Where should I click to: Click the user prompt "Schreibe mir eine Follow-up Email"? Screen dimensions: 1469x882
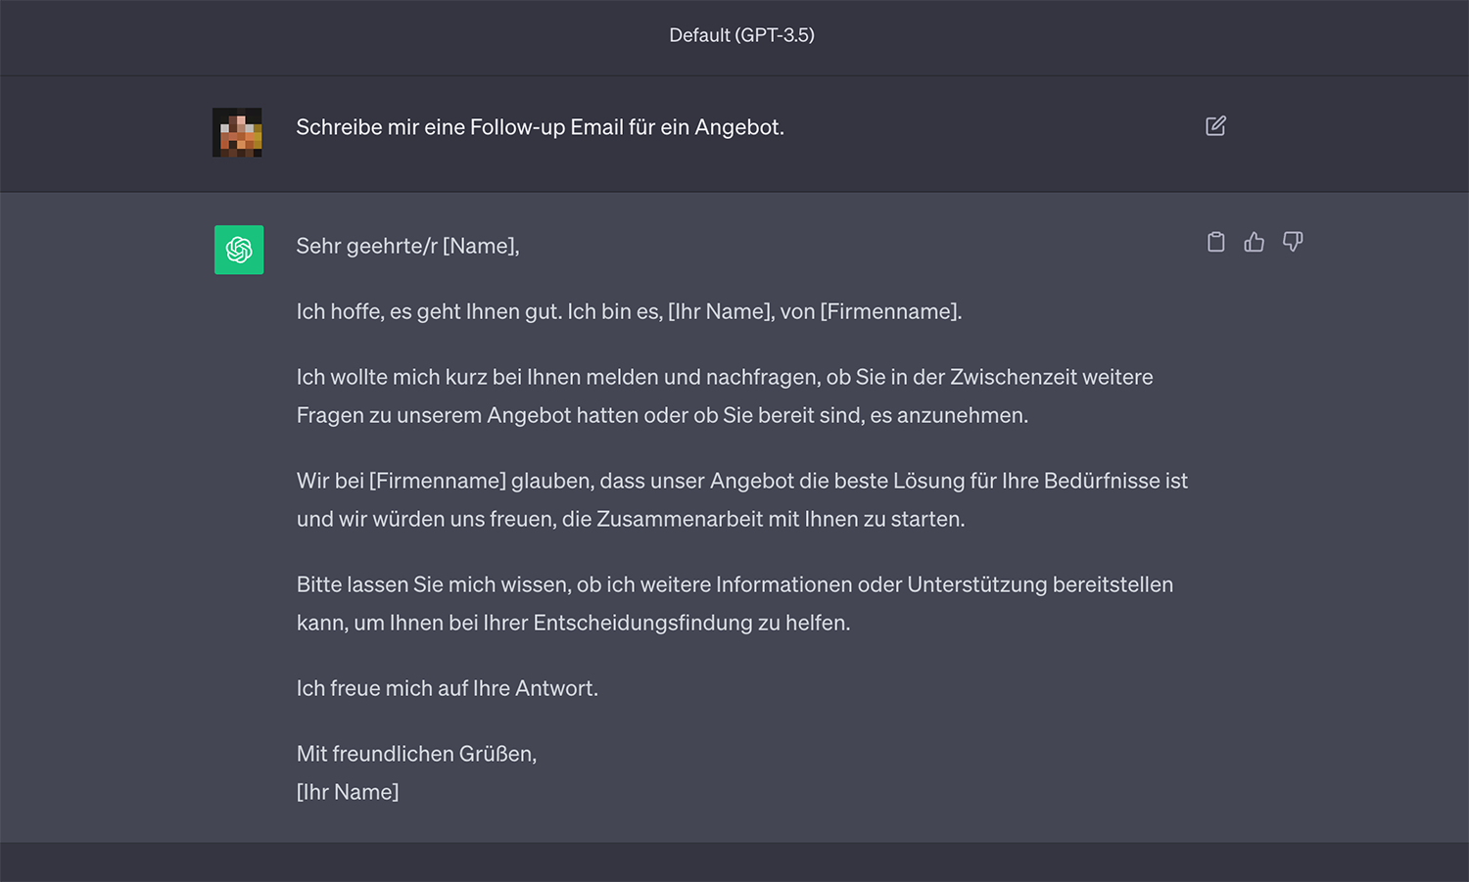[x=540, y=127]
